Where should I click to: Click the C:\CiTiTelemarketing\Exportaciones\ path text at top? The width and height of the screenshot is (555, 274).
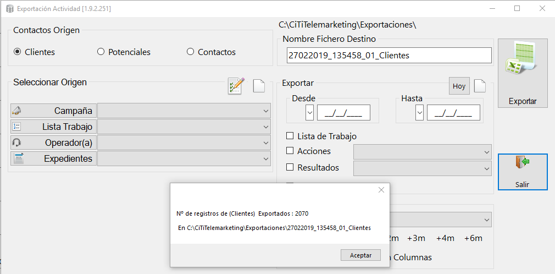click(347, 25)
